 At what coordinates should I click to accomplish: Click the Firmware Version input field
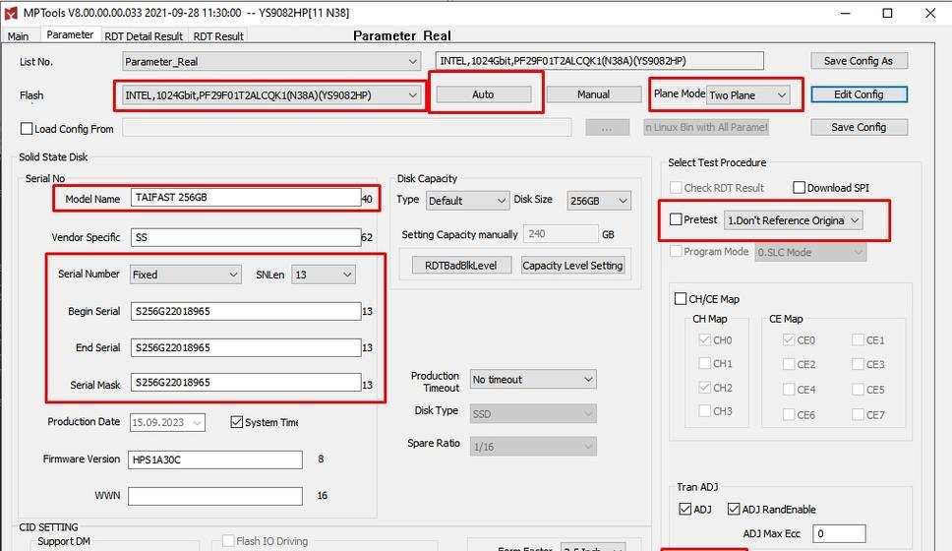pyautogui.click(x=215, y=459)
